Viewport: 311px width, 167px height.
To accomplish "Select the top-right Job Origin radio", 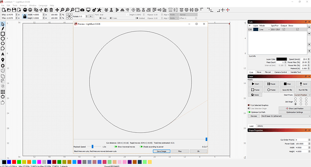I will coord(306,98).
